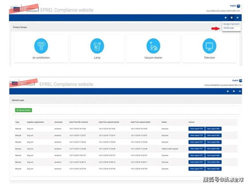Choose Manage Organisation from the dropdown menu
The height and width of the screenshot is (185, 249).
(231, 24)
